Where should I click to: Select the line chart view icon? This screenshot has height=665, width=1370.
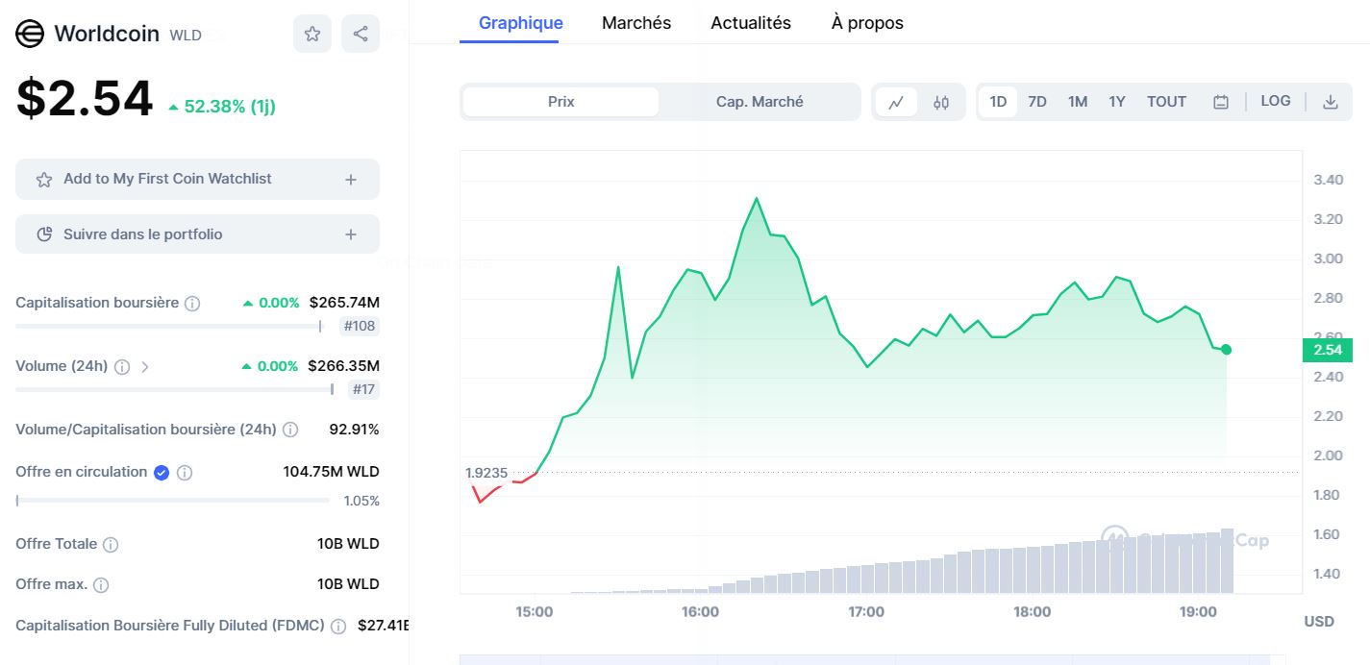click(x=895, y=101)
